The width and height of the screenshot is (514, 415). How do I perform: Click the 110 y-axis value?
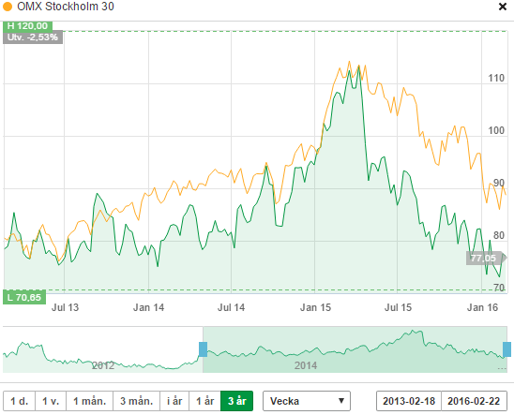point(496,78)
